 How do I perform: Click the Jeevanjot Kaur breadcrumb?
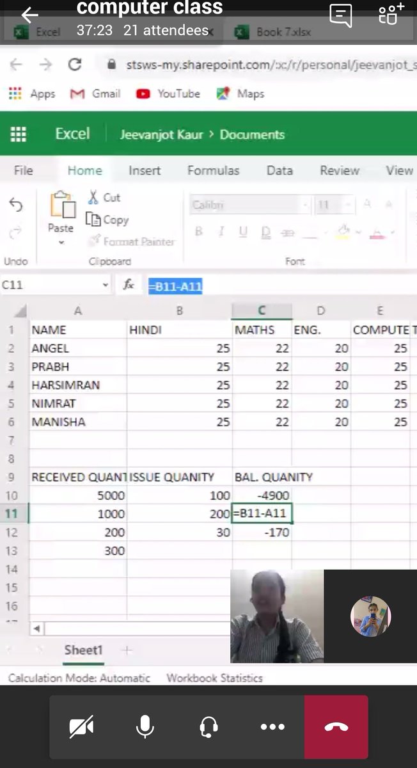tap(161, 134)
